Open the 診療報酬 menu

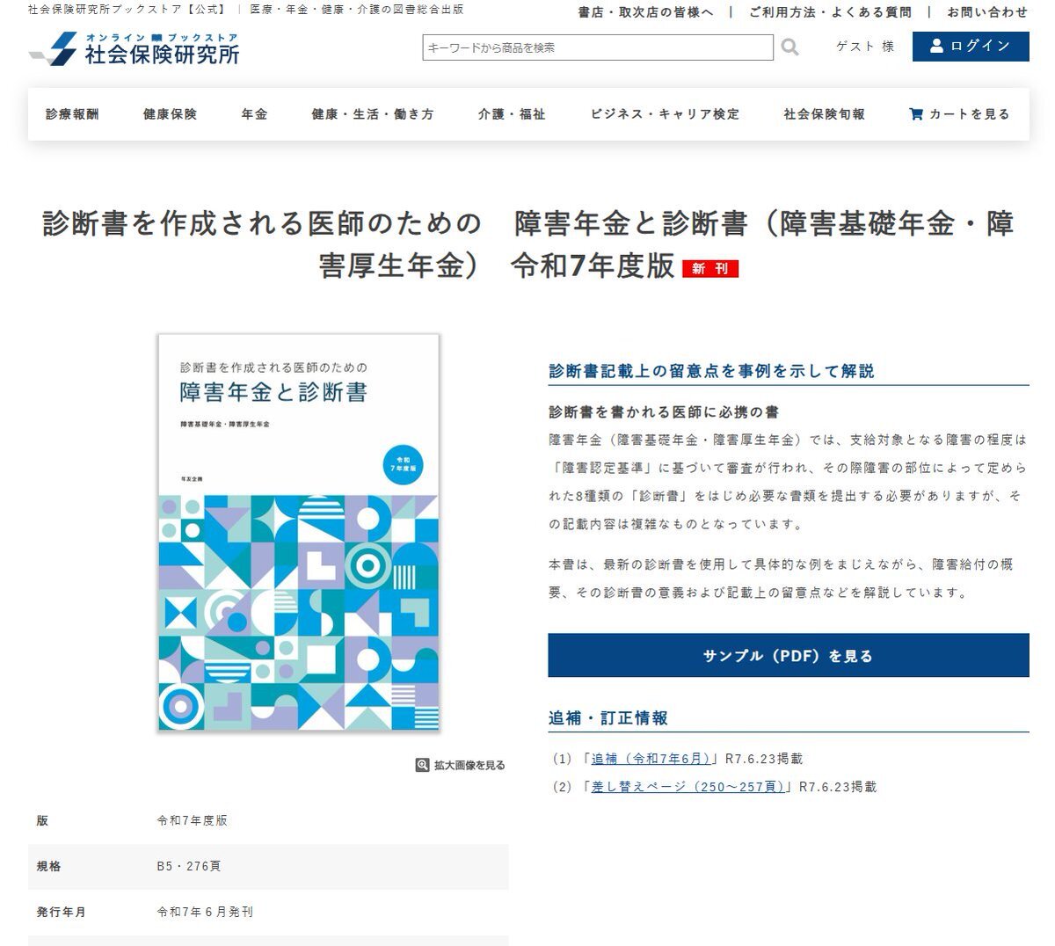73,114
